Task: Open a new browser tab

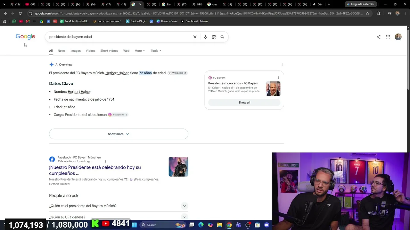Action: pyautogui.click(x=329, y=4)
